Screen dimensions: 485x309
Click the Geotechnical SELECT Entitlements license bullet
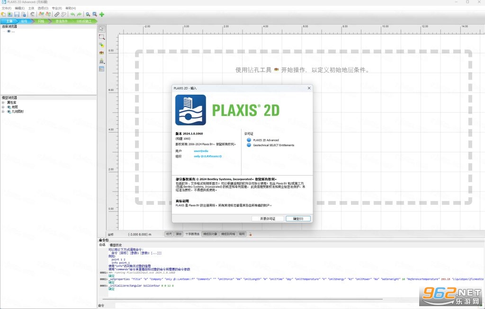249,145
